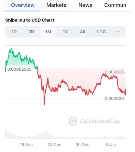Click the green price peak on chart
This screenshot has height=152, width=135.
11,49
